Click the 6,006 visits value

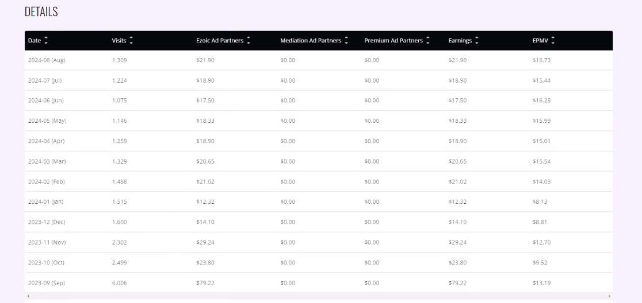pos(120,283)
